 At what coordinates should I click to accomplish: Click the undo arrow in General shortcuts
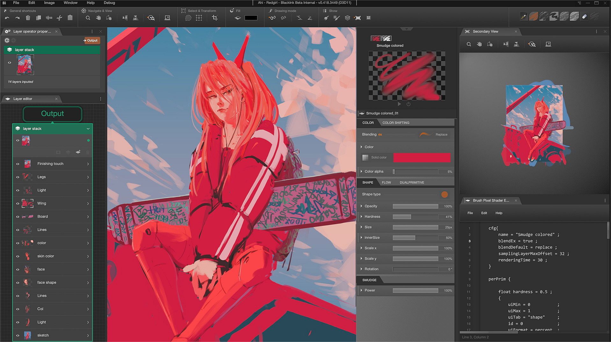[7, 18]
